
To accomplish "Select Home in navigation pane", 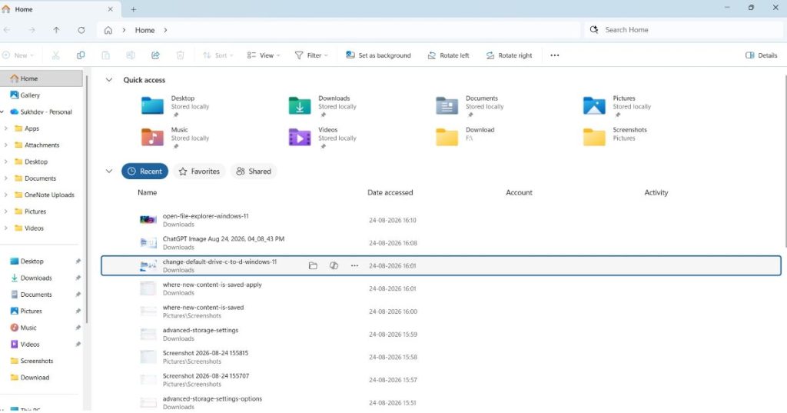I will pyautogui.click(x=42, y=78).
